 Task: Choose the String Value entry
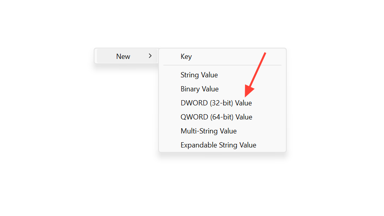tap(199, 75)
